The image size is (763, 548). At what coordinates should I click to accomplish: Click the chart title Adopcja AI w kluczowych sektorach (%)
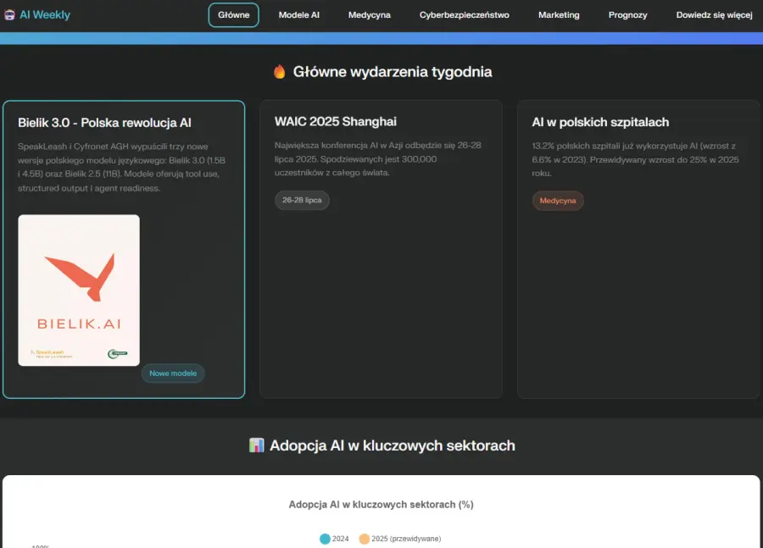click(381, 505)
